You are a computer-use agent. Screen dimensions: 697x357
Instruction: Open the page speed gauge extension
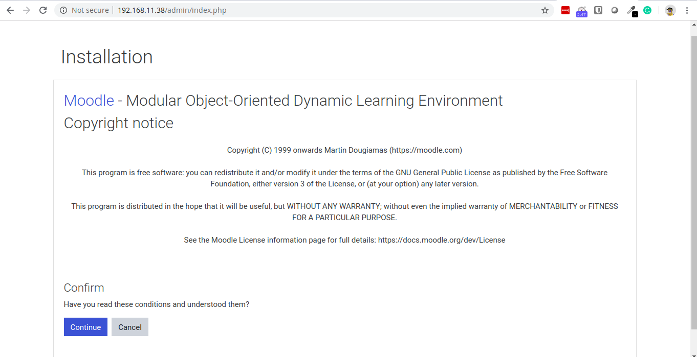click(x=581, y=11)
